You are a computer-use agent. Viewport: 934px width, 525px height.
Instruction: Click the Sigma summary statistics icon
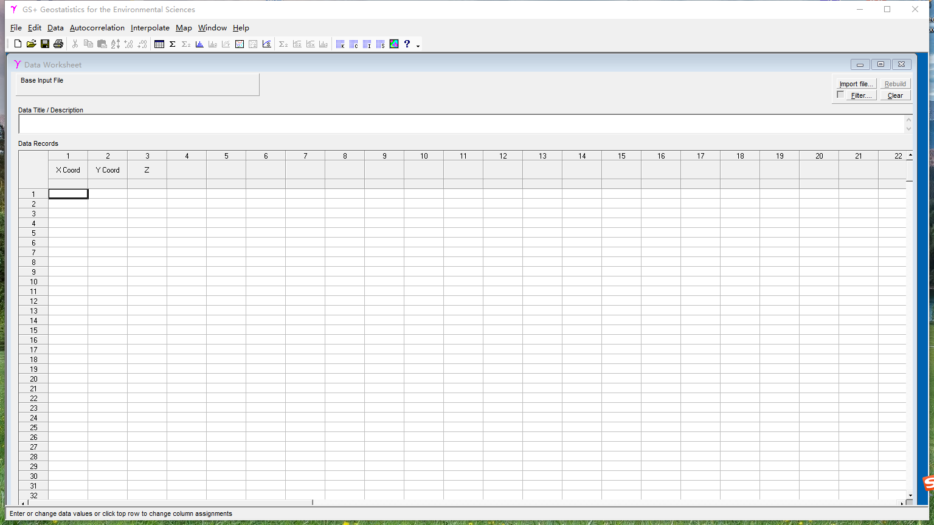173,44
